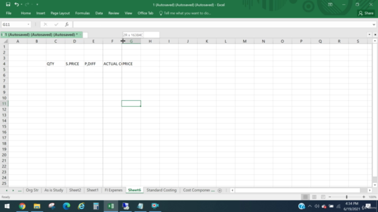Switch to the Standard Costing sheet

pyautogui.click(x=161, y=190)
